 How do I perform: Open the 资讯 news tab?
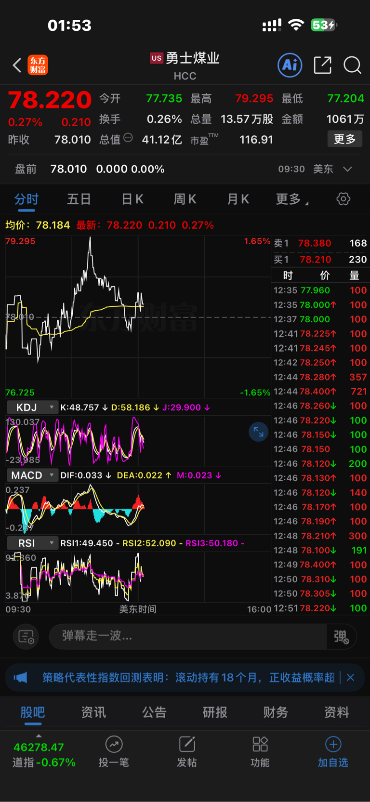[93, 712]
